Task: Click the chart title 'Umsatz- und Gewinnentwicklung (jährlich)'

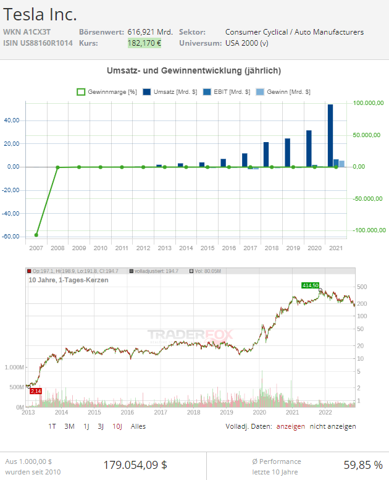Action: click(x=194, y=70)
